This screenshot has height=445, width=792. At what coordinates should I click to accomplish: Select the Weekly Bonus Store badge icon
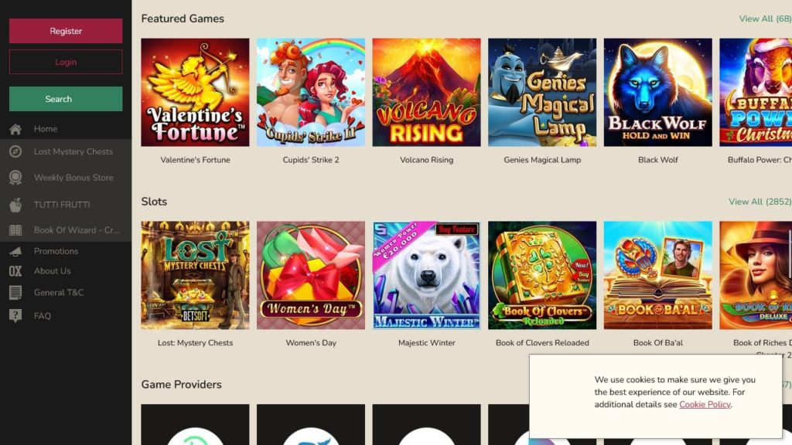15,178
